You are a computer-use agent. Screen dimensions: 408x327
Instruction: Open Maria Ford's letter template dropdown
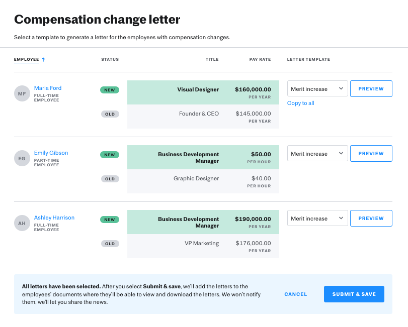317,89
